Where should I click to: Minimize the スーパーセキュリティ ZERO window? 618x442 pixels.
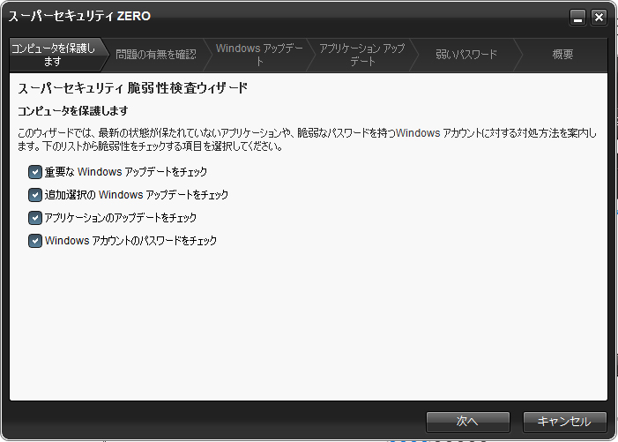[x=577, y=18]
